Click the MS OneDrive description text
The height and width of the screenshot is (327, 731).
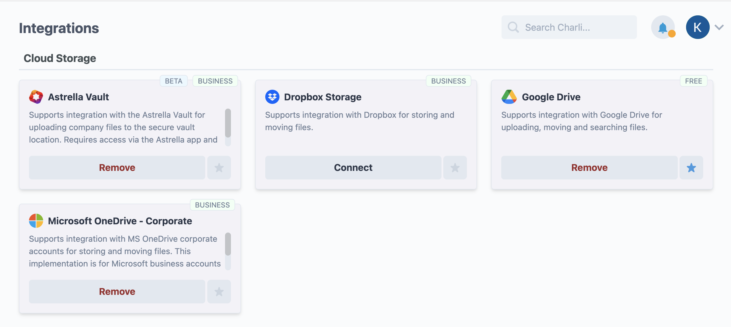tap(125, 251)
